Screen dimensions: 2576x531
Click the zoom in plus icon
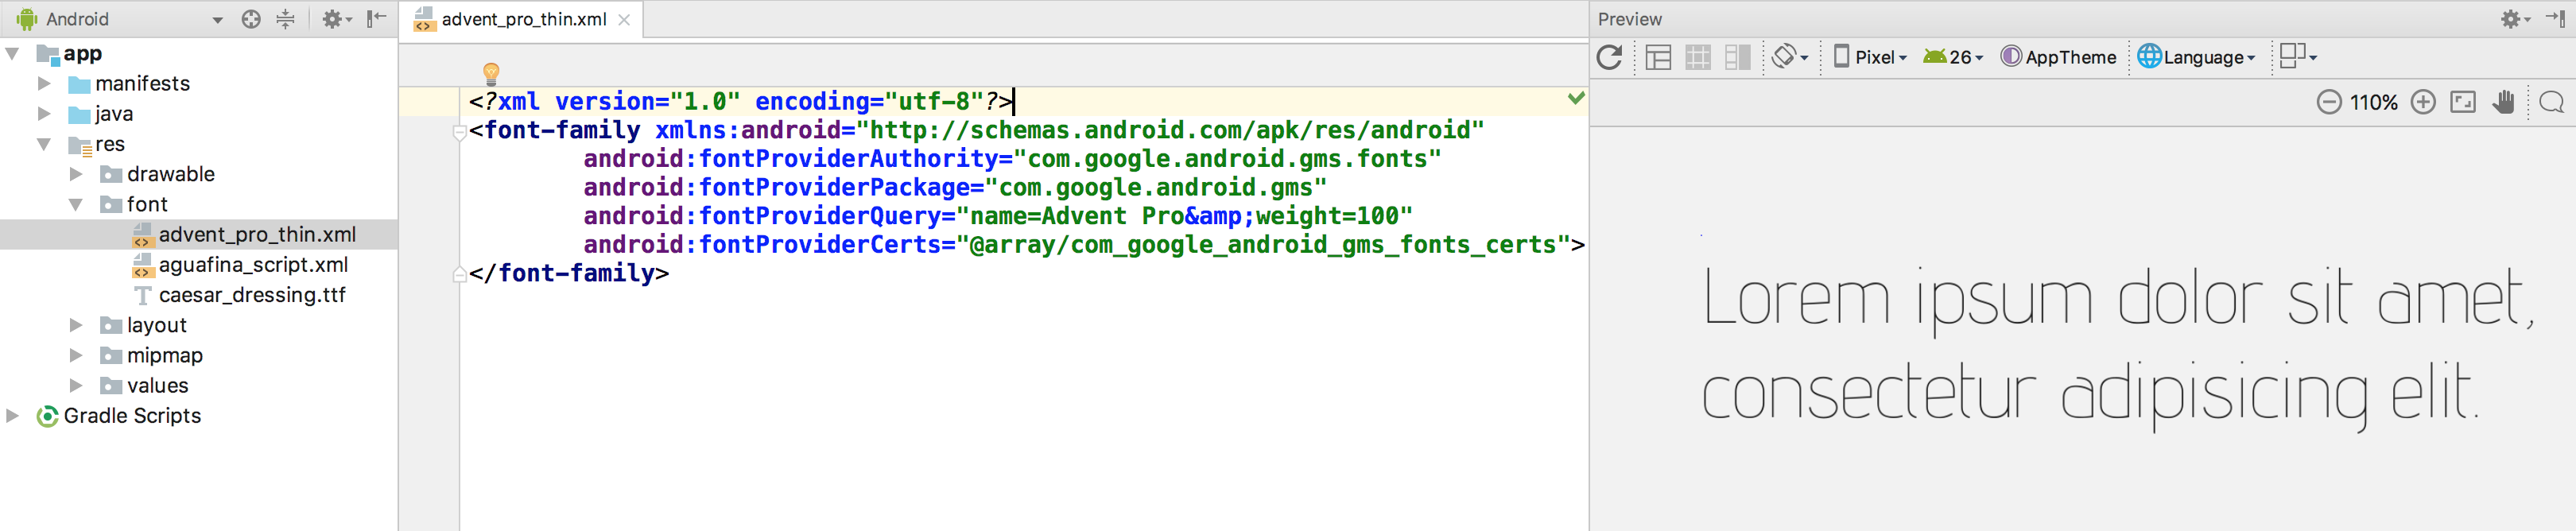click(x=2423, y=102)
